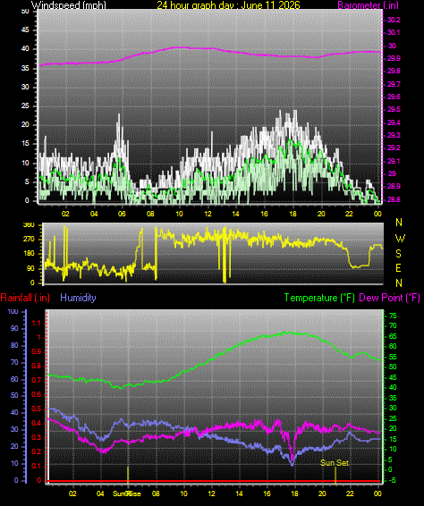This screenshot has width=424, height=506.
Task: Click the '29.6' barometer axis value
Action: (x=394, y=97)
